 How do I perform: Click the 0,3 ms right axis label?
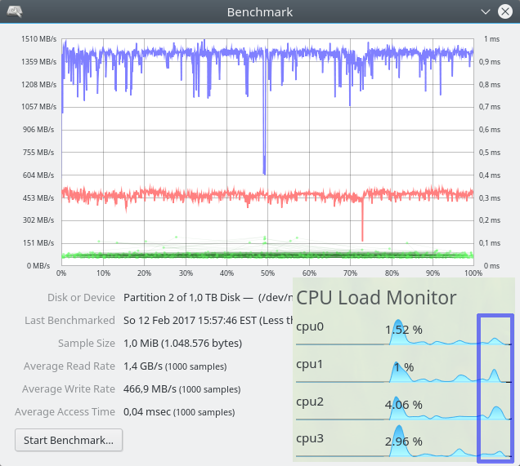click(490, 198)
